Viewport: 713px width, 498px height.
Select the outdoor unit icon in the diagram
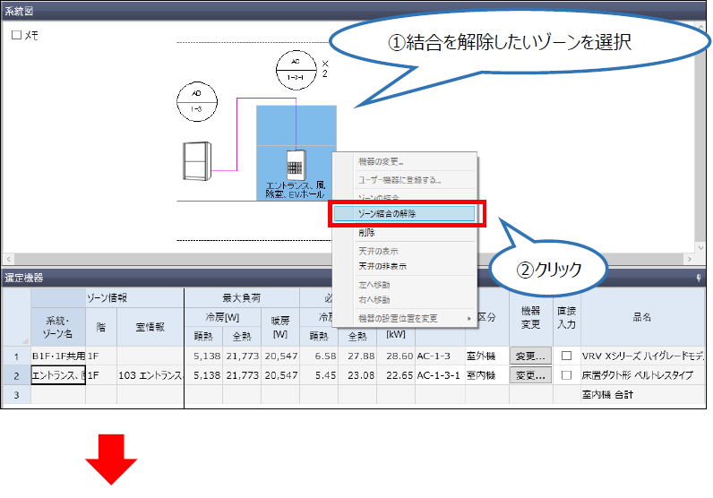197,160
